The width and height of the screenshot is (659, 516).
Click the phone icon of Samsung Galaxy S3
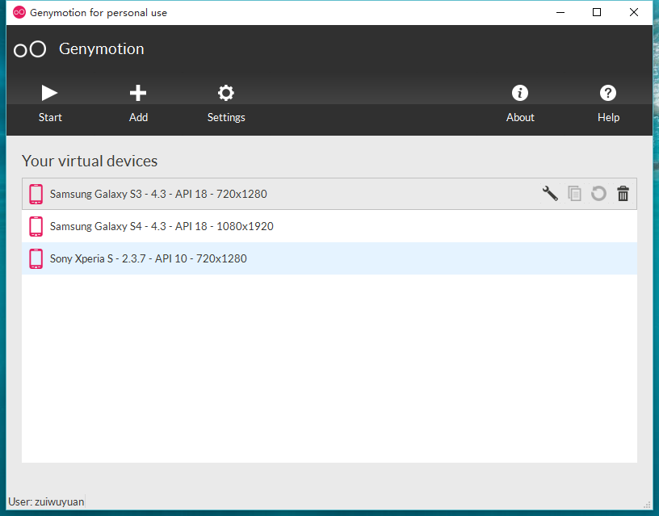36,194
